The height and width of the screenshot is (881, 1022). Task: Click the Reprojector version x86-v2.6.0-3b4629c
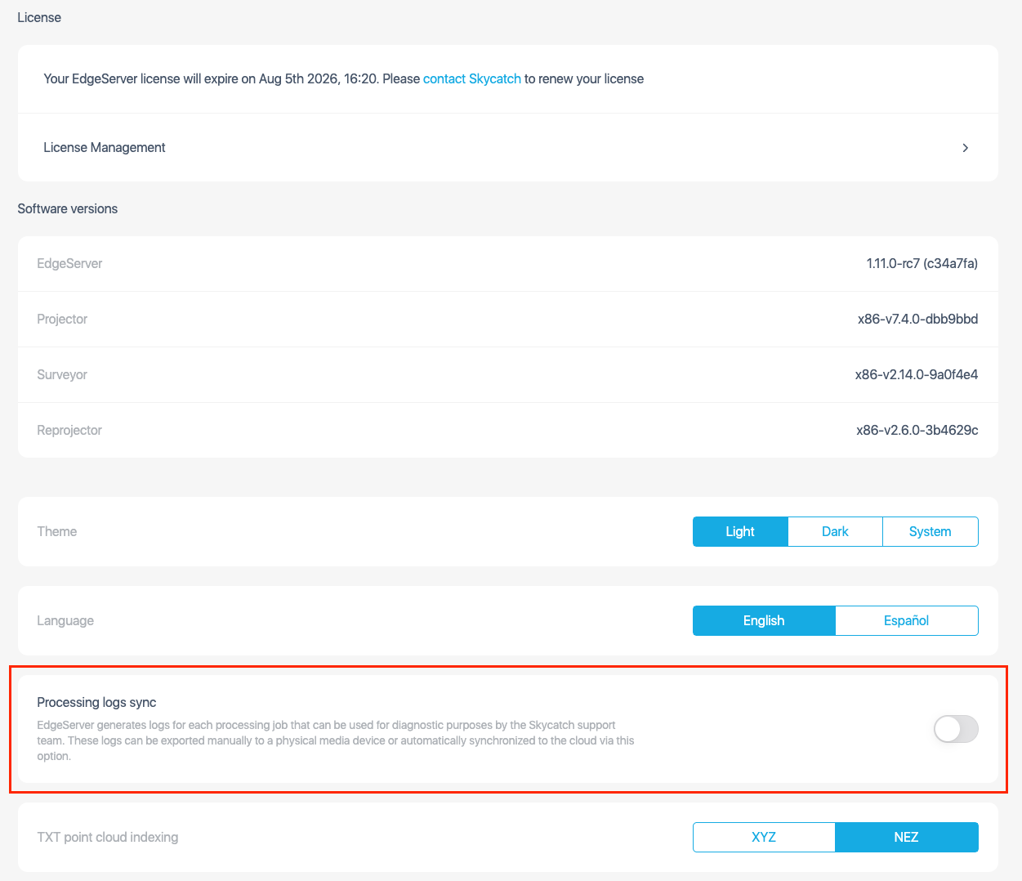click(917, 430)
